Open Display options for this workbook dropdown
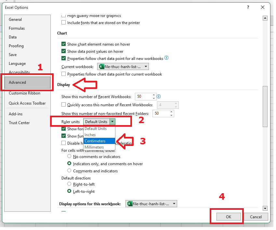 tap(152, 204)
